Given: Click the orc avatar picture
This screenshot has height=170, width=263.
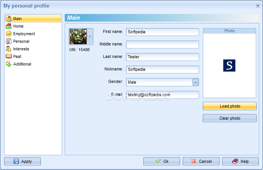Looking at the screenshot, I should [x=78, y=36].
